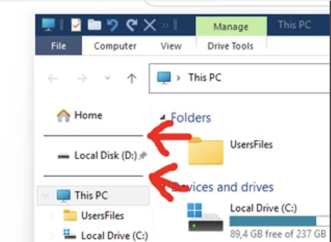
Task: Click This PC title in title bar
Action: coord(294,25)
